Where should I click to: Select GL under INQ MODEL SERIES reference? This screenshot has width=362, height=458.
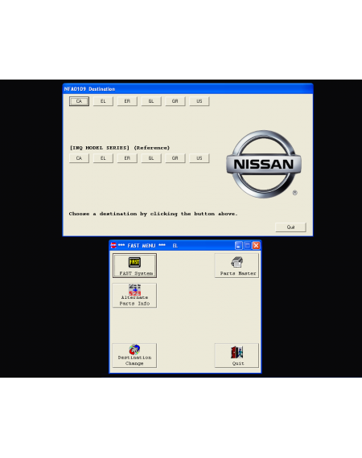point(151,158)
